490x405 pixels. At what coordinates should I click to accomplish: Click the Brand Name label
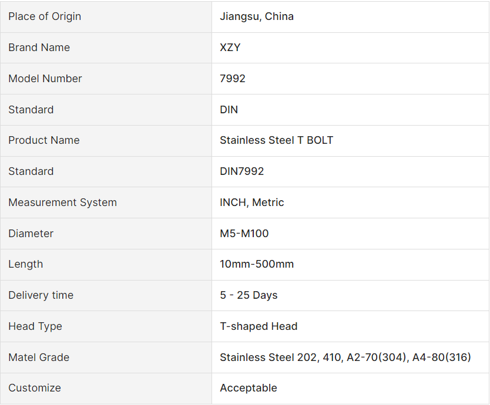(39, 48)
